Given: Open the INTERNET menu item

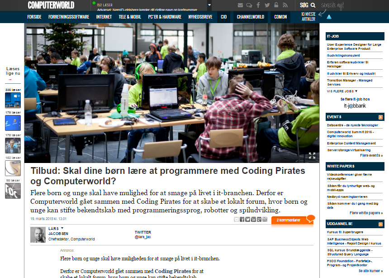Looking at the screenshot, I should coord(104,17).
